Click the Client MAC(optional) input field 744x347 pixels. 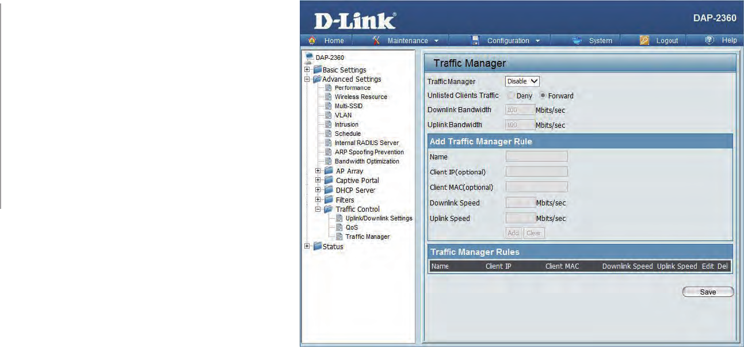tap(537, 186)
